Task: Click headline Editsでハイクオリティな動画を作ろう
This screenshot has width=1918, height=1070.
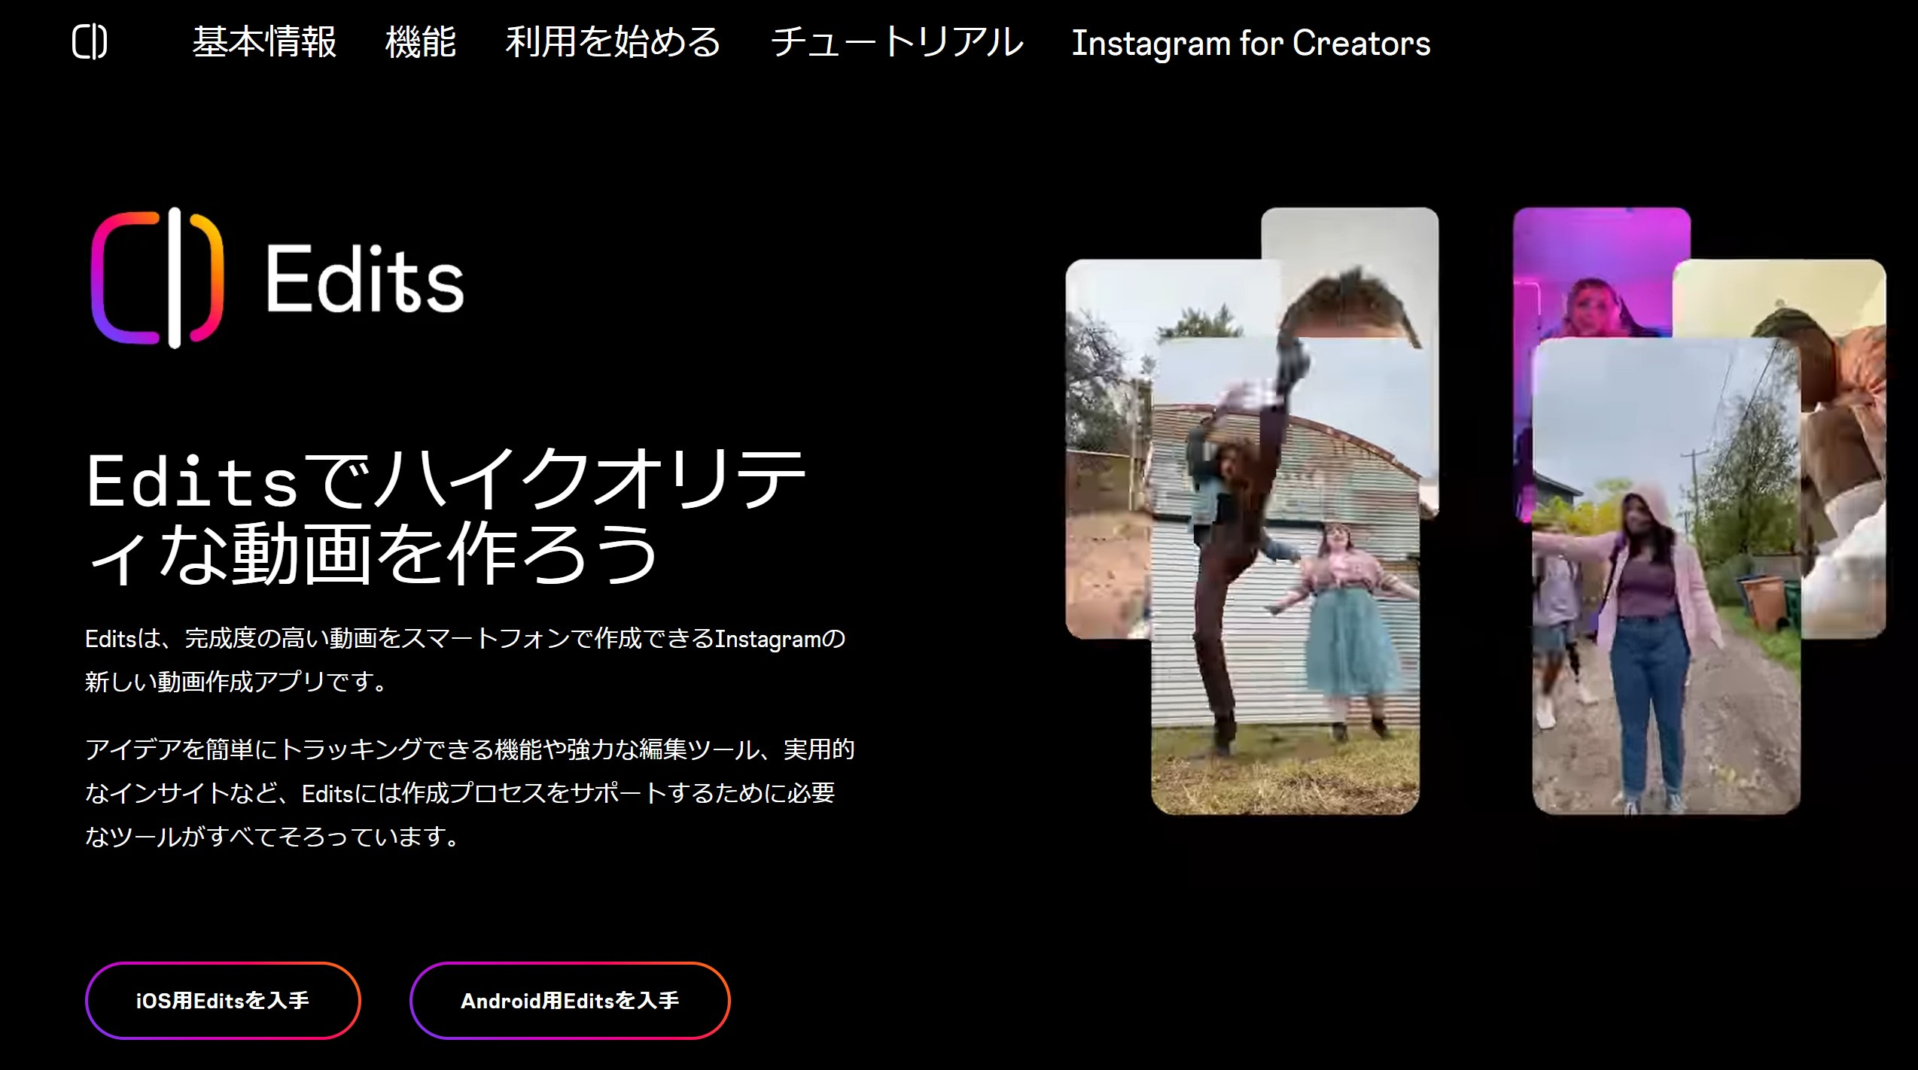Action: pos(446,516)
